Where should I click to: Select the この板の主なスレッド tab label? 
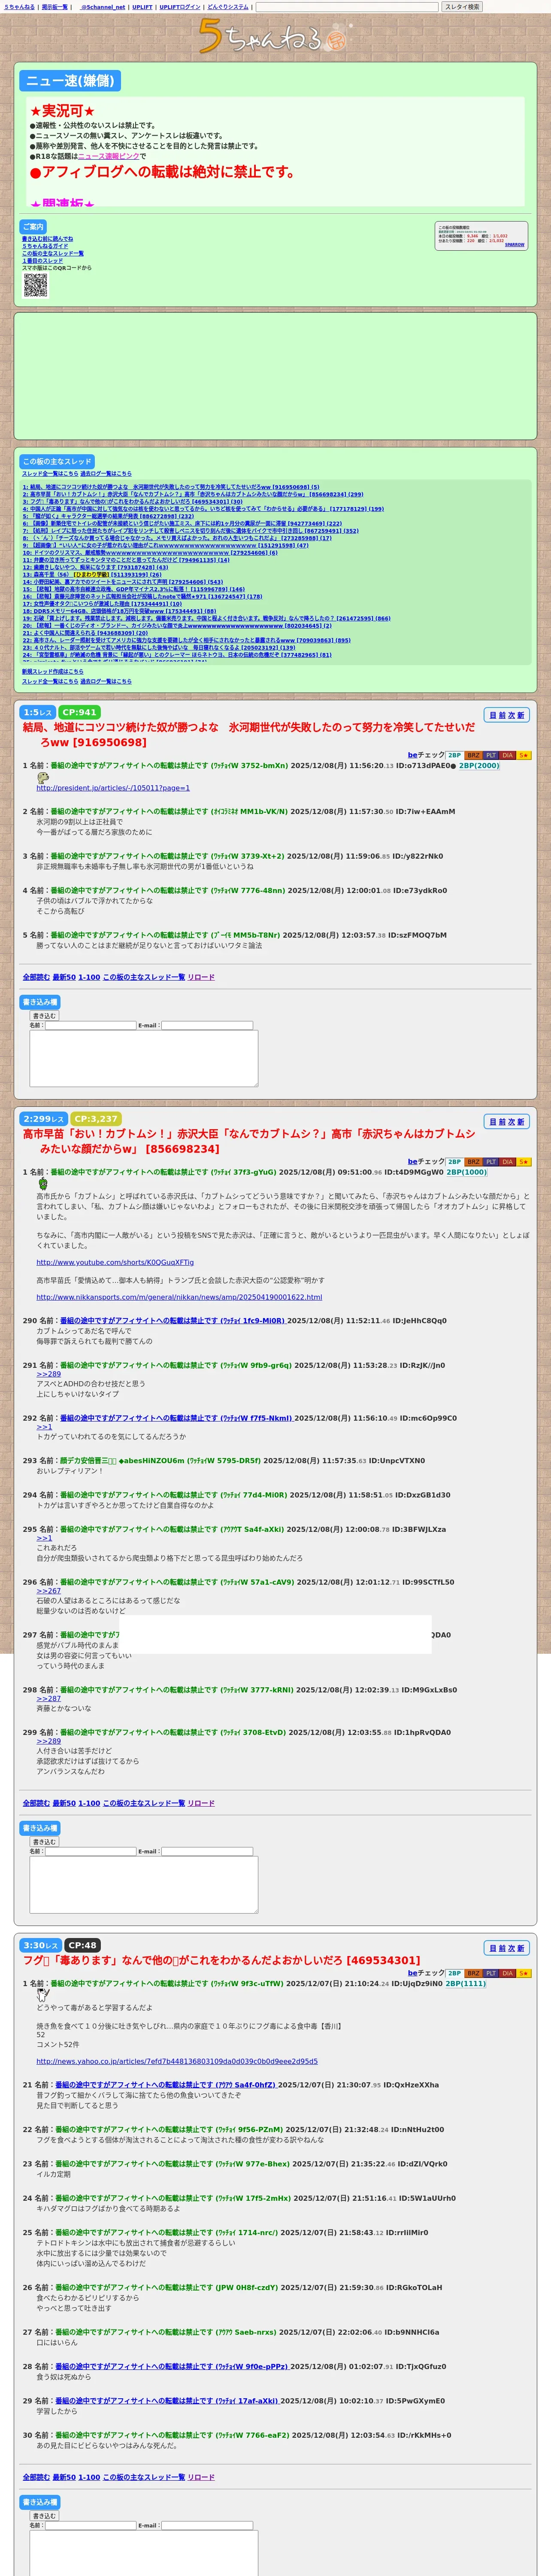coord(57,461)
